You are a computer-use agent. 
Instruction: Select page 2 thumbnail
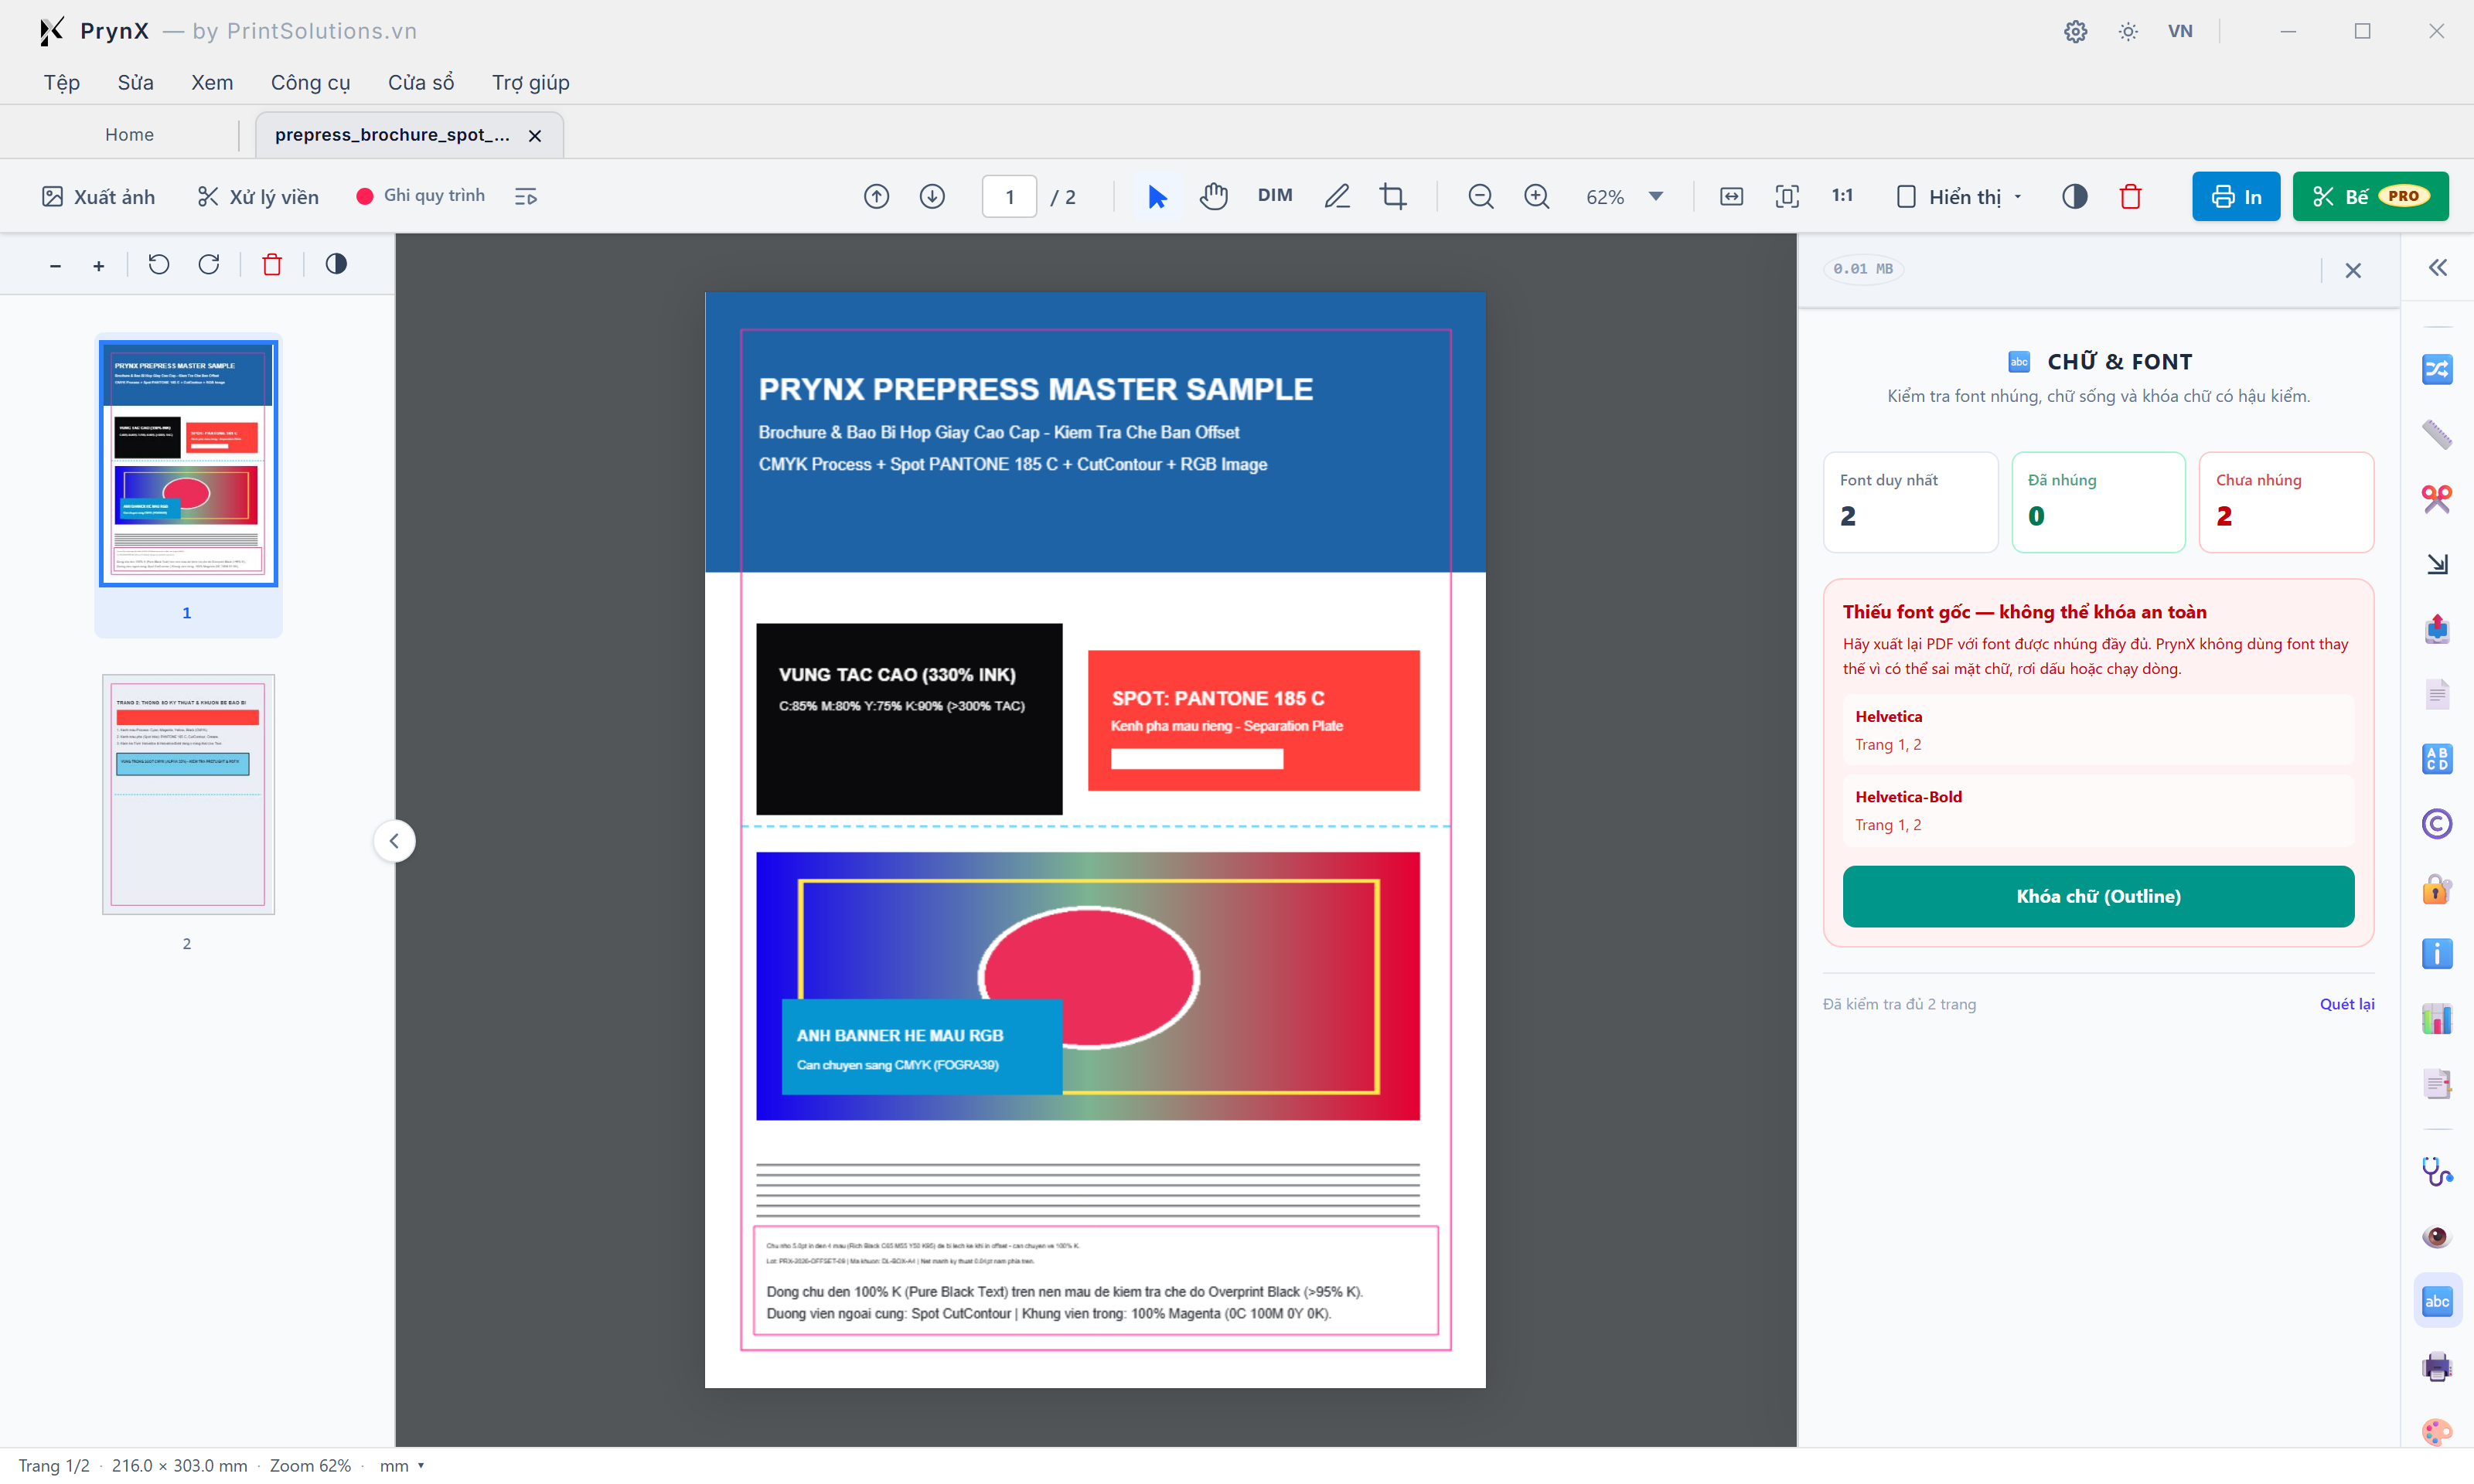(188, 794)
